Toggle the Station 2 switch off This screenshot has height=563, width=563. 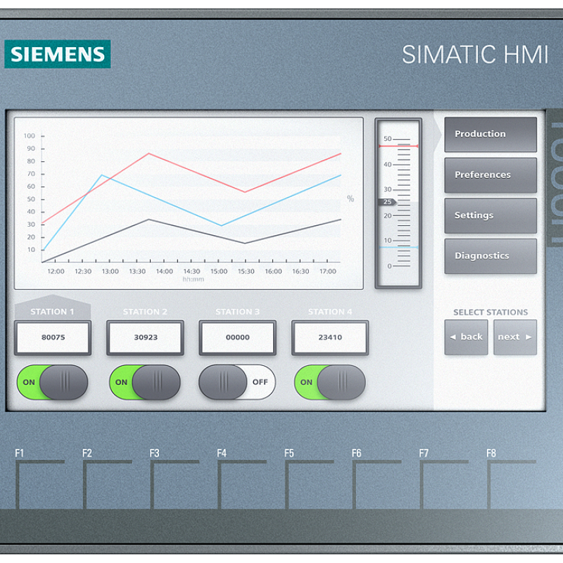145,382
